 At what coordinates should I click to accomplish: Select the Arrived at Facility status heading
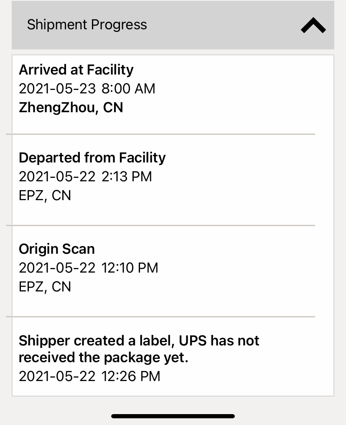[x=76, y=70]
